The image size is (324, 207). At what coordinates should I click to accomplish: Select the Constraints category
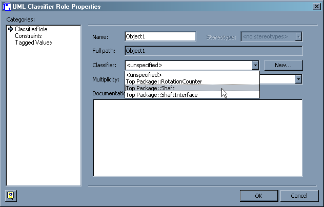click(x=28, y=36)
